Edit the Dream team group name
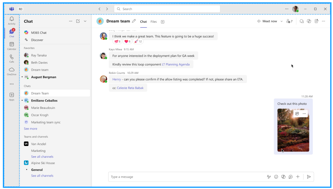The width and height of the screenshot is (333, 189). click(x=134, y=21)
